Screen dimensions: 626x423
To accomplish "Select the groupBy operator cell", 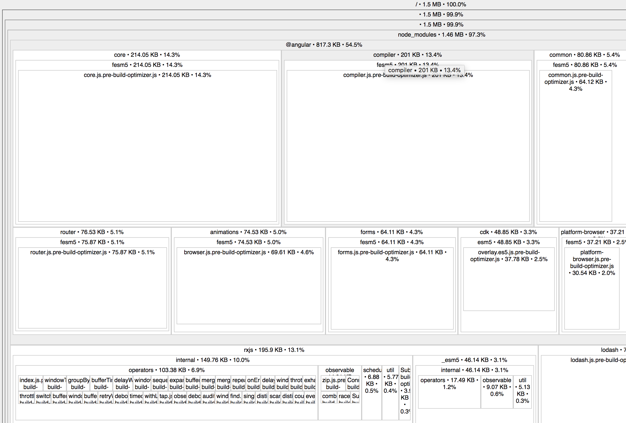I will pyautogui.click(x=78, y=383).
